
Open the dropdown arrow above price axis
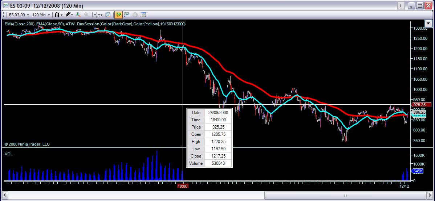click(428, 24)
